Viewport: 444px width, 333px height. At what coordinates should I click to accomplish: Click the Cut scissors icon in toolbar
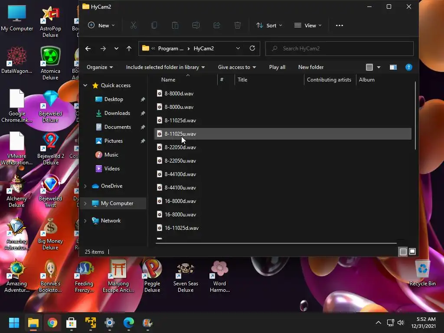coord(134,26)
